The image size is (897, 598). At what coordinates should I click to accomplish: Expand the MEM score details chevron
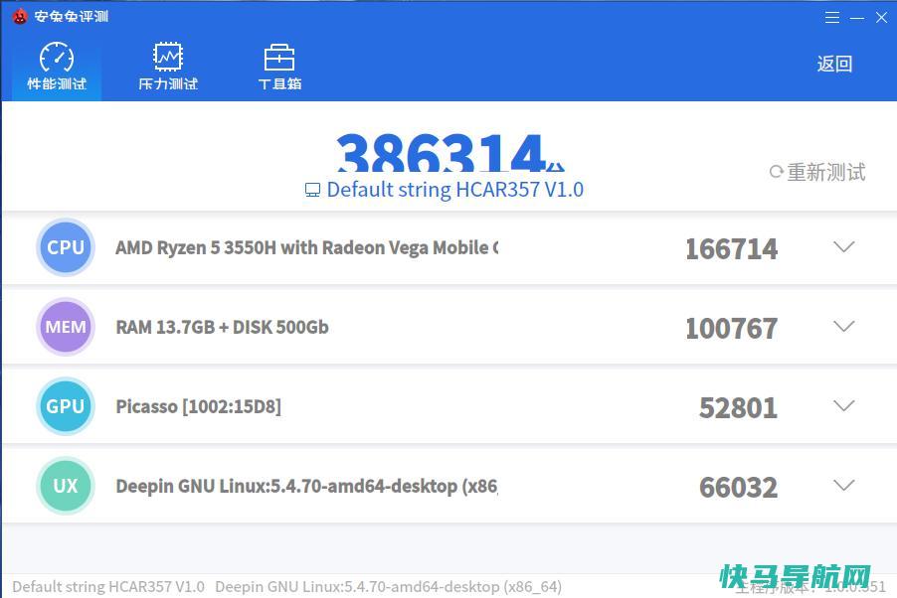[x=844, y=327]
